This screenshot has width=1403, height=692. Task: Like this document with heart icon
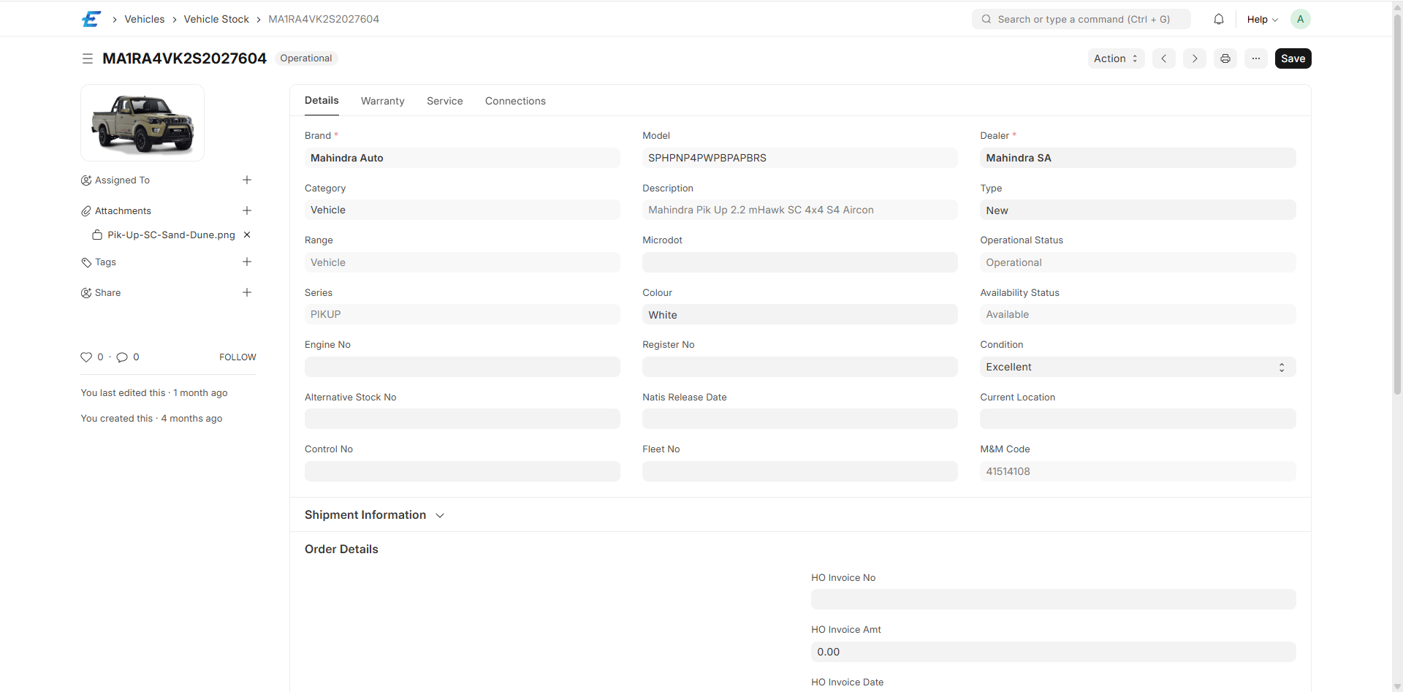pyautogui.click(x=86, y=357)
